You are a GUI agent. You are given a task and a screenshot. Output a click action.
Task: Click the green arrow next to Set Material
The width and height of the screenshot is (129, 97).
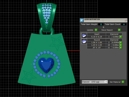(x=123, y=82)
